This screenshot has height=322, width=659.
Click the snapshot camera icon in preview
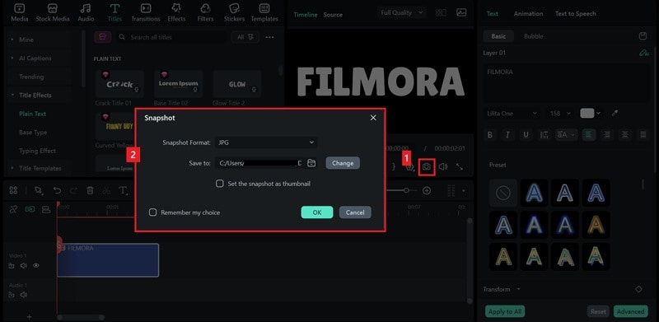pos(427,167)
